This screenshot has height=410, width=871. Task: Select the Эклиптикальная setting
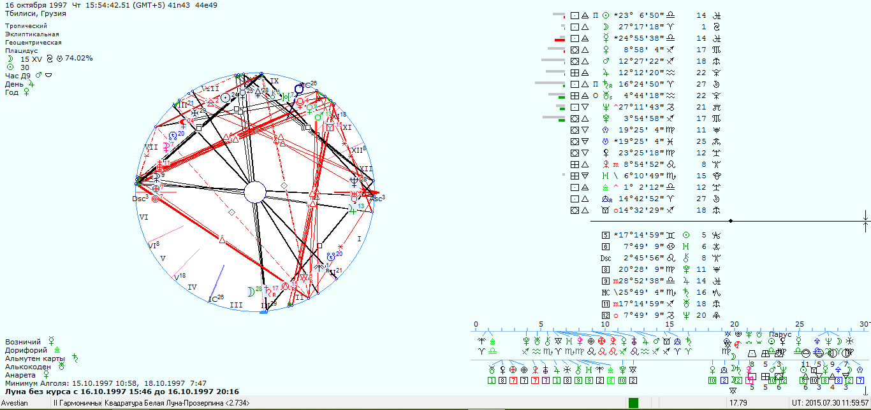pos(32,34)
